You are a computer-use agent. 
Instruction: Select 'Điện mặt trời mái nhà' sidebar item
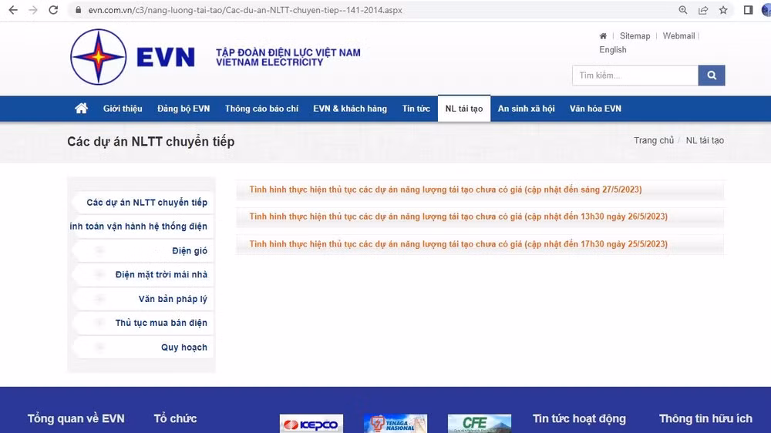(161, 275)
